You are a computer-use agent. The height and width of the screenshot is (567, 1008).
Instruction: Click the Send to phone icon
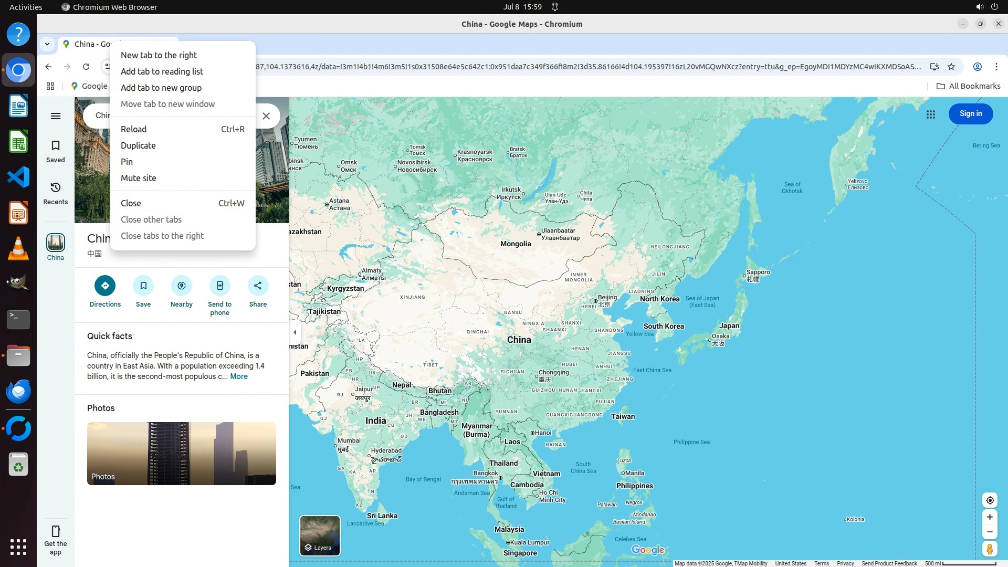[220, 286]
